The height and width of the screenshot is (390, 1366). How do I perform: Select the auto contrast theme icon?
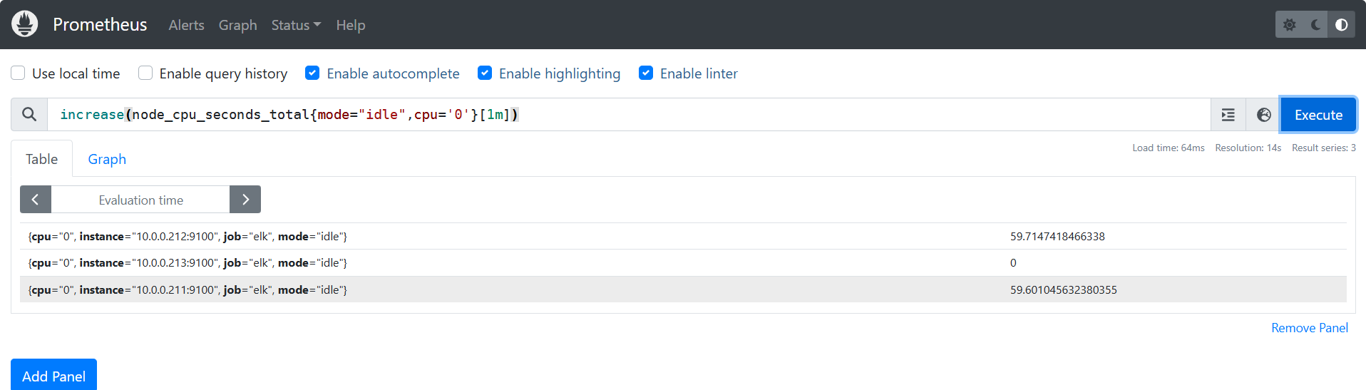1341,25
